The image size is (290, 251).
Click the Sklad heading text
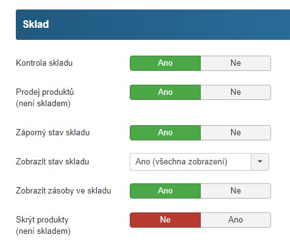36,24
